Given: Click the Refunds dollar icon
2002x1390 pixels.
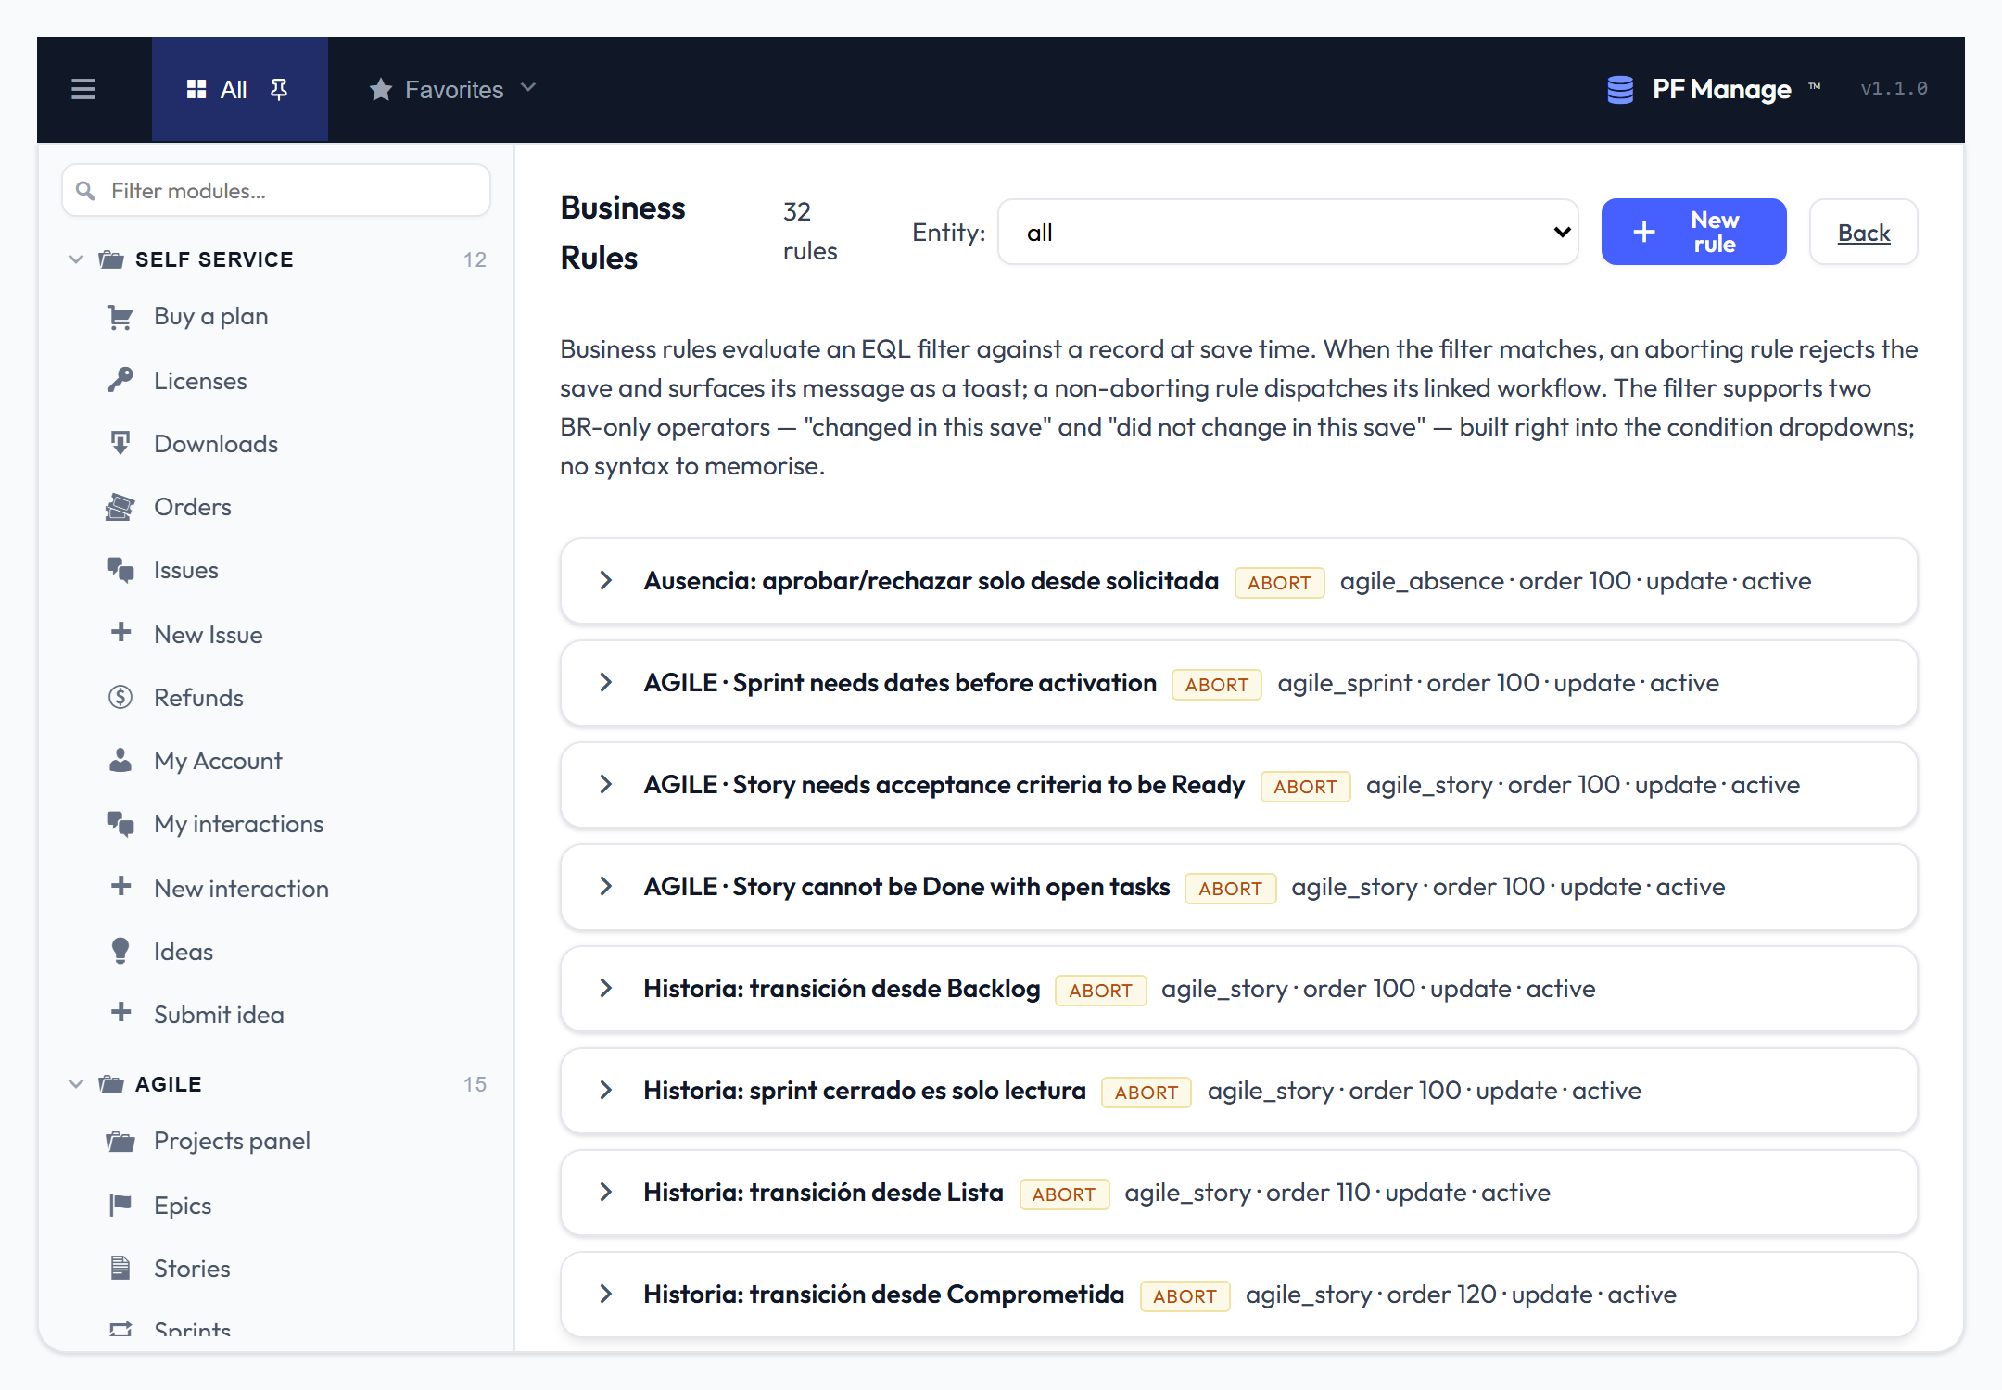Looking at the screenshot, I should click(120, 697).
